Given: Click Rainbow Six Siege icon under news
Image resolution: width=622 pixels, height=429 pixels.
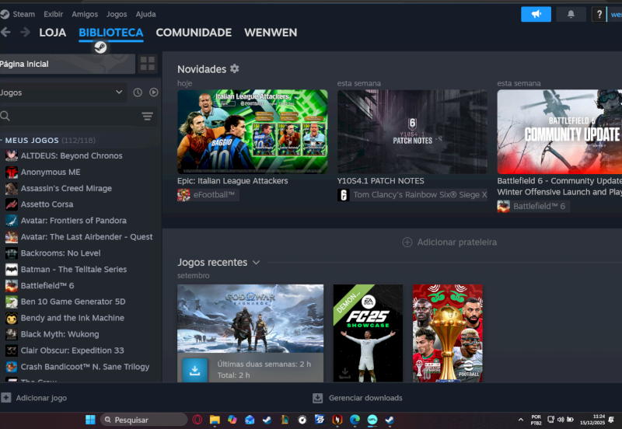Looking at the screenshot, I should tap(344, 194).
